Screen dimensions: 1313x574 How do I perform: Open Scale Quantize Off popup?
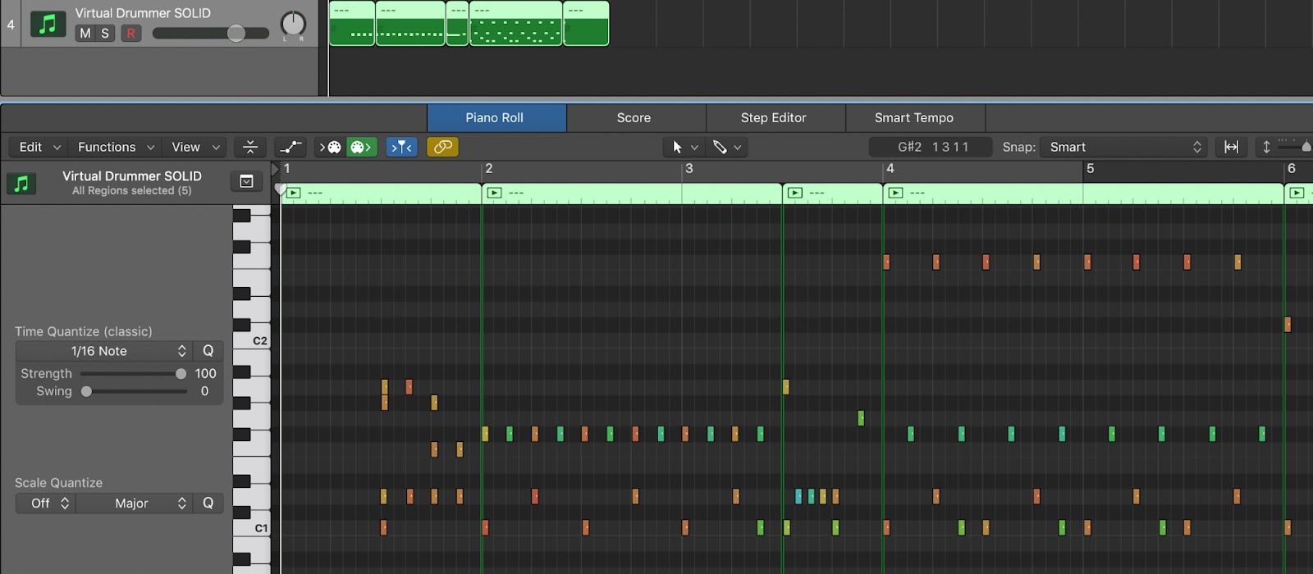point(46,503)
